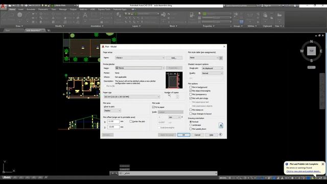Screen dimensions: 327x184
Task: Click the plot style table edit icon
Action: tap(221, 58)
